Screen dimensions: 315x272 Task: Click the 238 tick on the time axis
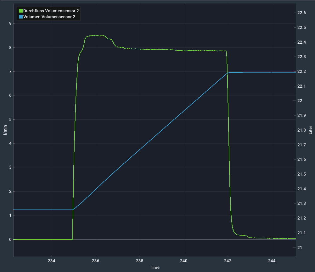pyautogui.click(x=140, y=261)
